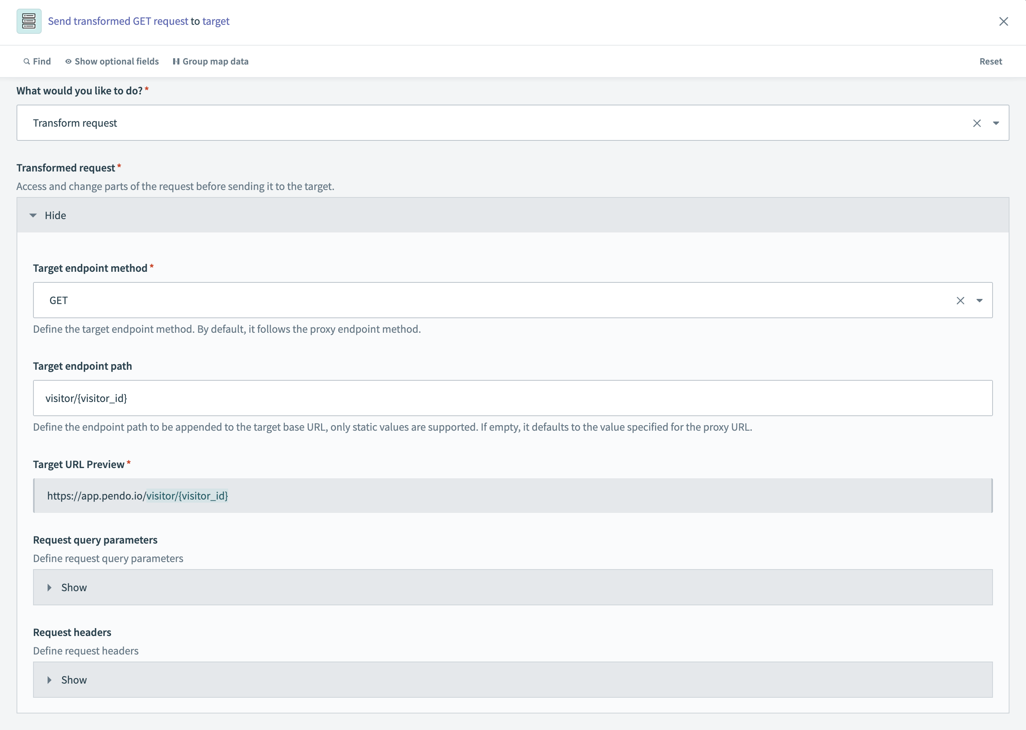
Task: Expand Request headers Show section
Action: click(x=50, y=680)
